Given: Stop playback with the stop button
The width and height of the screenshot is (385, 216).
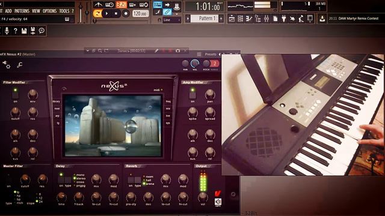Looking at the screenshot, I should click(x=116, y=13).
